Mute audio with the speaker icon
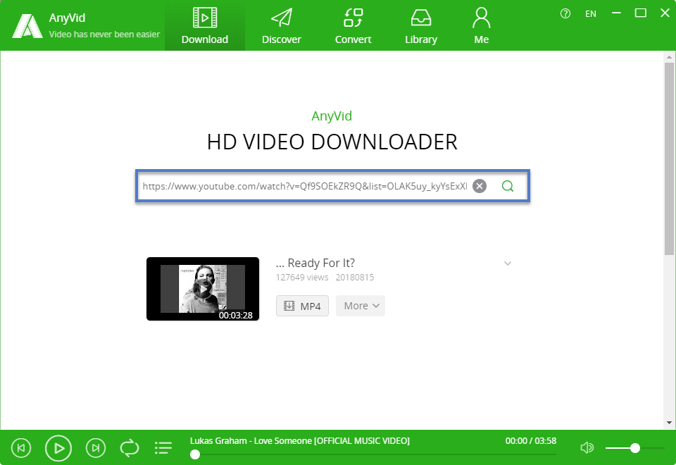Viewport: 676px width, 465px height. coord(587,448)
